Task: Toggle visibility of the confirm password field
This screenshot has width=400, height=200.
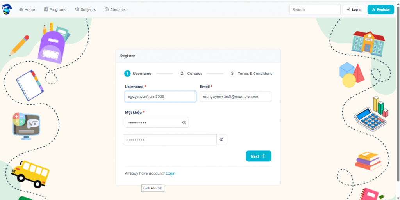Action: 221,140
